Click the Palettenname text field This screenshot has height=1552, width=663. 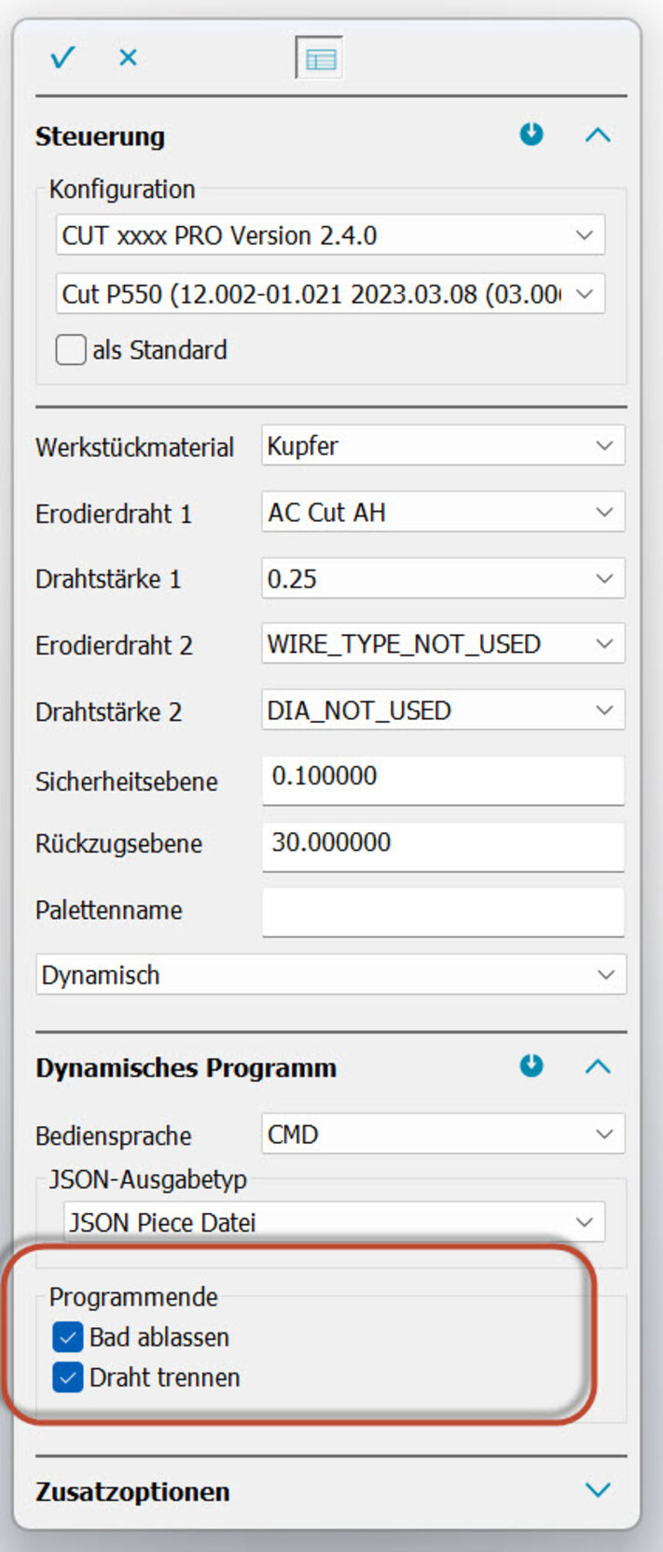443,910
